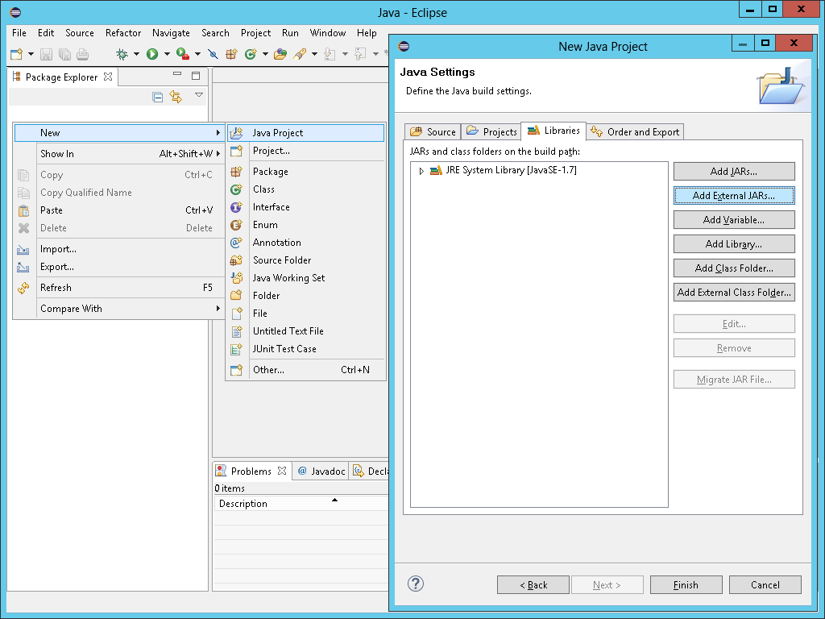
Task: Close the Package Explorer view tab
Action: coord(108,77)
